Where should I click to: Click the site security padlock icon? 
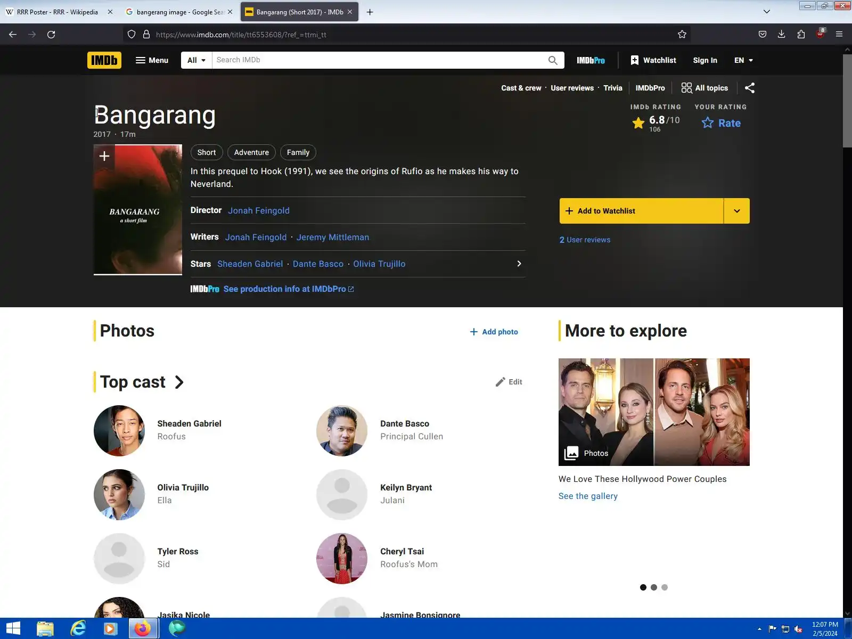(146, 35)
